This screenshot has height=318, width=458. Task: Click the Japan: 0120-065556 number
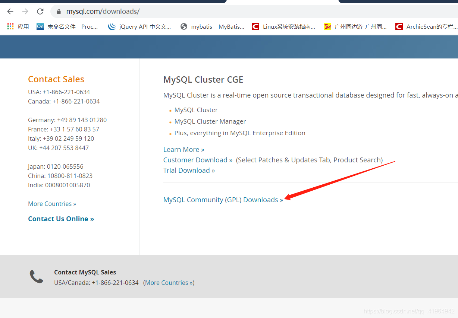56,166
